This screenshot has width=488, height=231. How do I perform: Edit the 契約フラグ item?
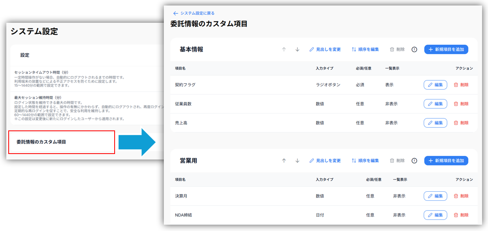(x=435, y=85)
